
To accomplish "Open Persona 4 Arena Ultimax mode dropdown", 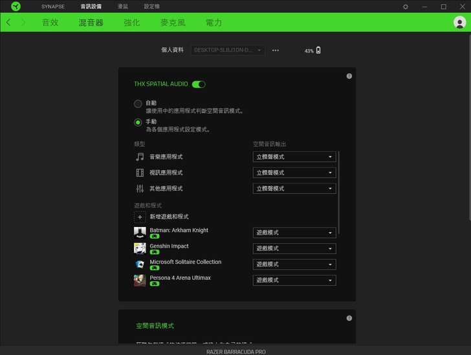I will [294, 280].
